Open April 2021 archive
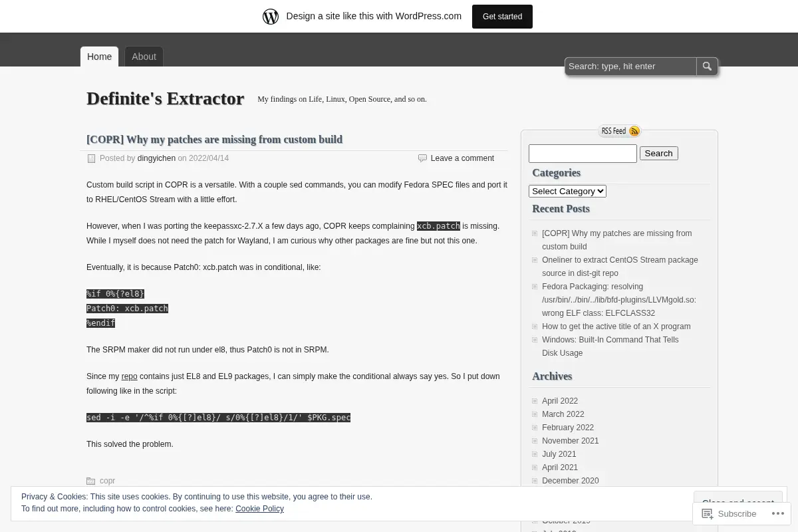798x532 pixels. [x=560, y=467]
